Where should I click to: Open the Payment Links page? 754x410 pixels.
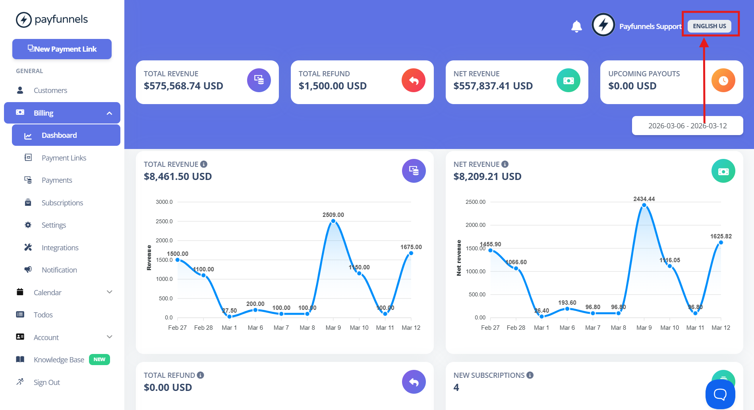64,158
